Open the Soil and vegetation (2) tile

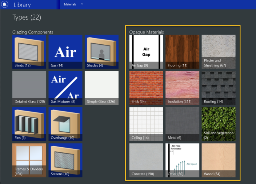[219, 124]
